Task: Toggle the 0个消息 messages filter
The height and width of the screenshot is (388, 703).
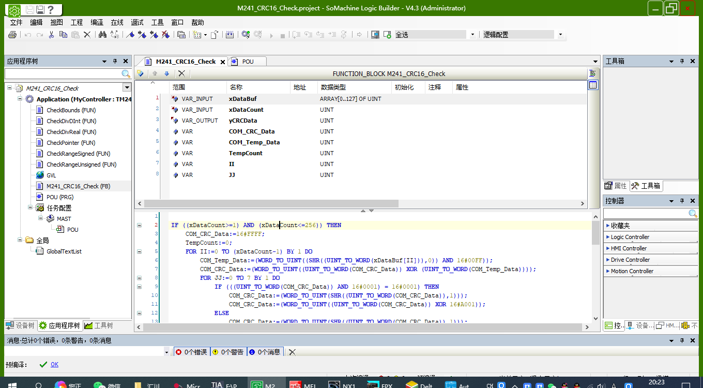Action: click(265, 352)
